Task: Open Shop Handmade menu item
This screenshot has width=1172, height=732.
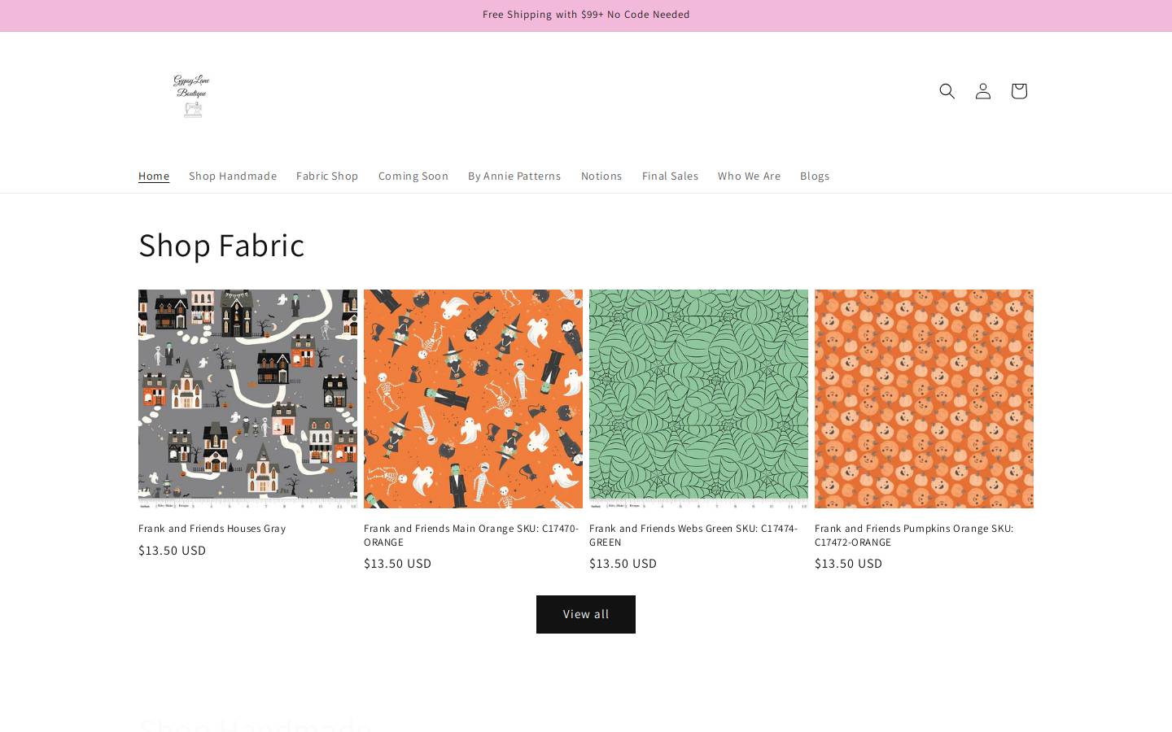Action: pyautogui.click(x=233, y=176)
